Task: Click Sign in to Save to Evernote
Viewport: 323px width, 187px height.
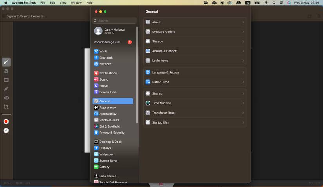Action: coord(26,16)
